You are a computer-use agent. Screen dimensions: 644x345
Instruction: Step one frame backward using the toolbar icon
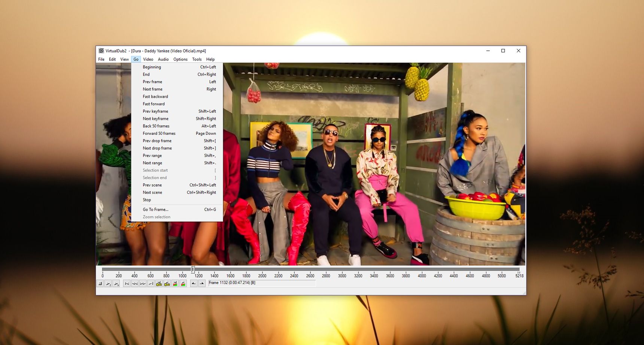[135, 284]
